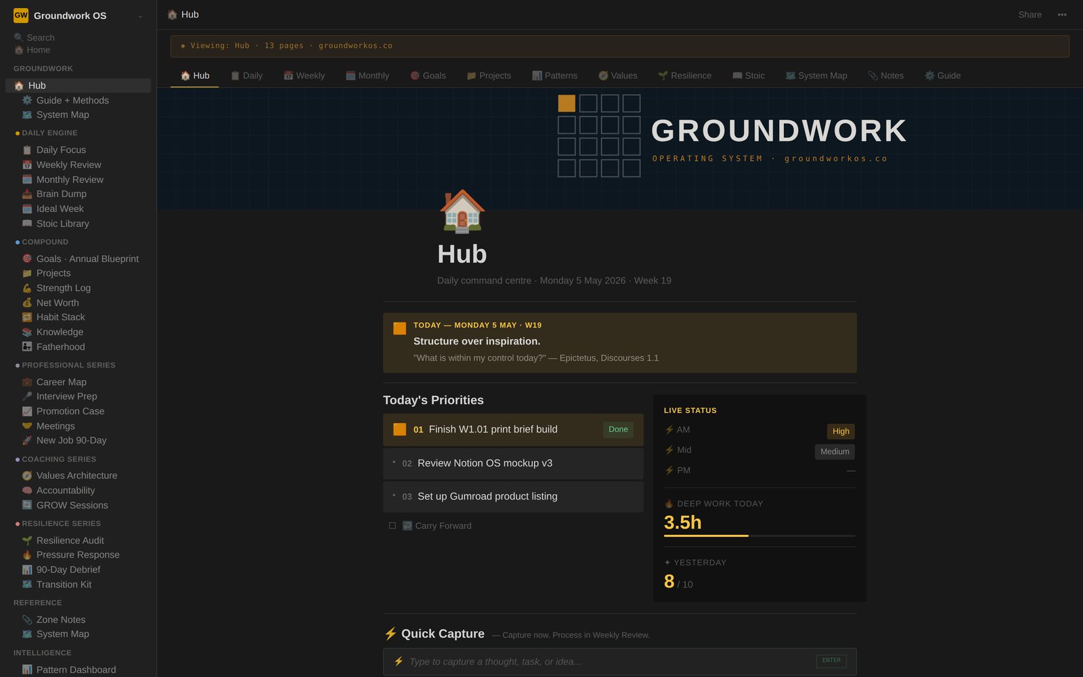Click the icon beside Habit Stack

27,317
